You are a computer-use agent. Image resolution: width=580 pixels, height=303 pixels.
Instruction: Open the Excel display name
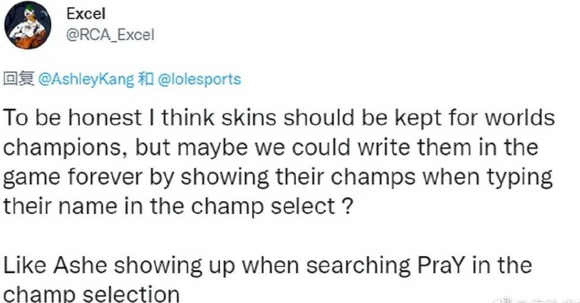tap(86, 14)
